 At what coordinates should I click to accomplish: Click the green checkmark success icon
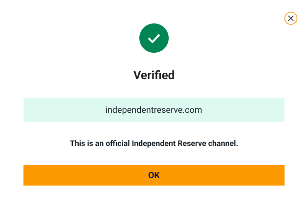154,38
